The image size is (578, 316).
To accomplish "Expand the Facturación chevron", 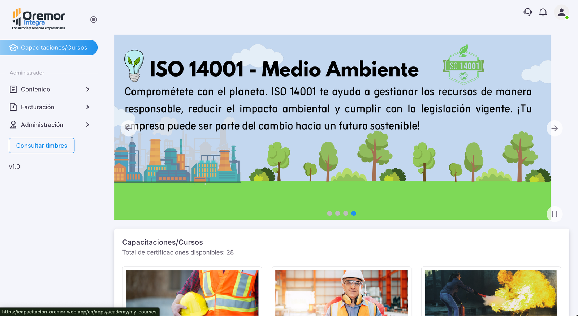I will pos(87,107).
